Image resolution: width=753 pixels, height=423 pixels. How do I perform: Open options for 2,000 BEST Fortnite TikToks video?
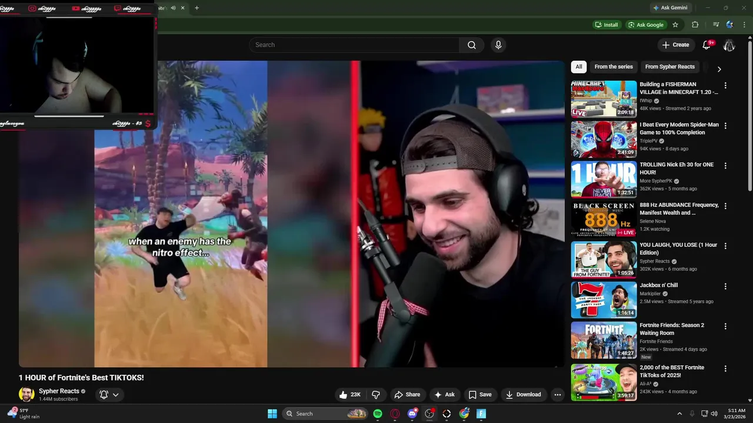click(725, 369)
